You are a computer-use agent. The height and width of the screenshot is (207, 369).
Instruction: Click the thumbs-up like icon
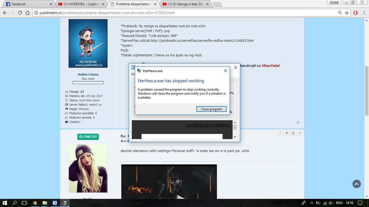click(x=293, y=133)
